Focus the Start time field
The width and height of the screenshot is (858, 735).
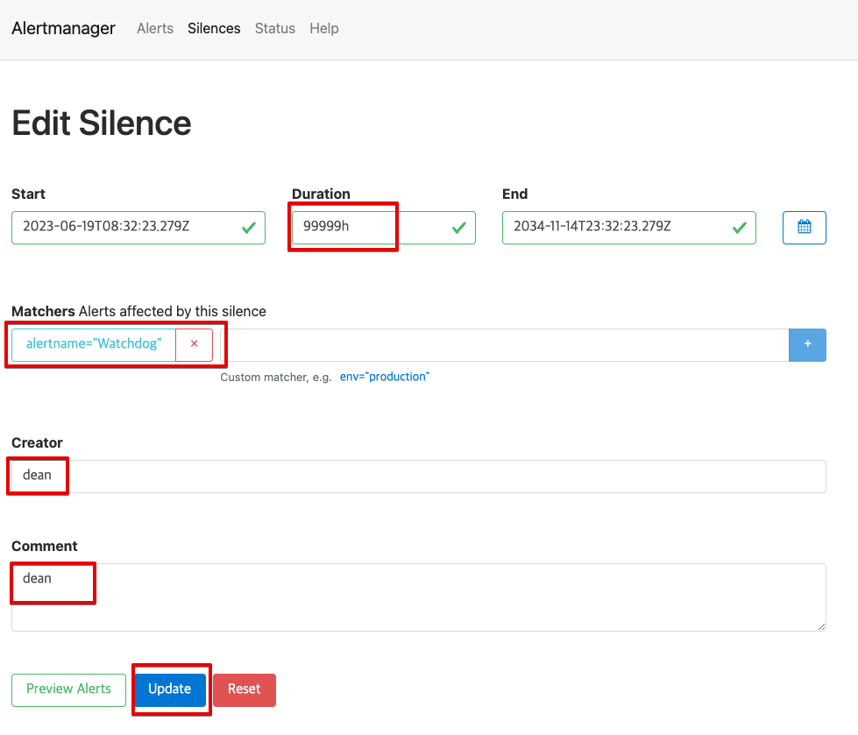[138, 228]
